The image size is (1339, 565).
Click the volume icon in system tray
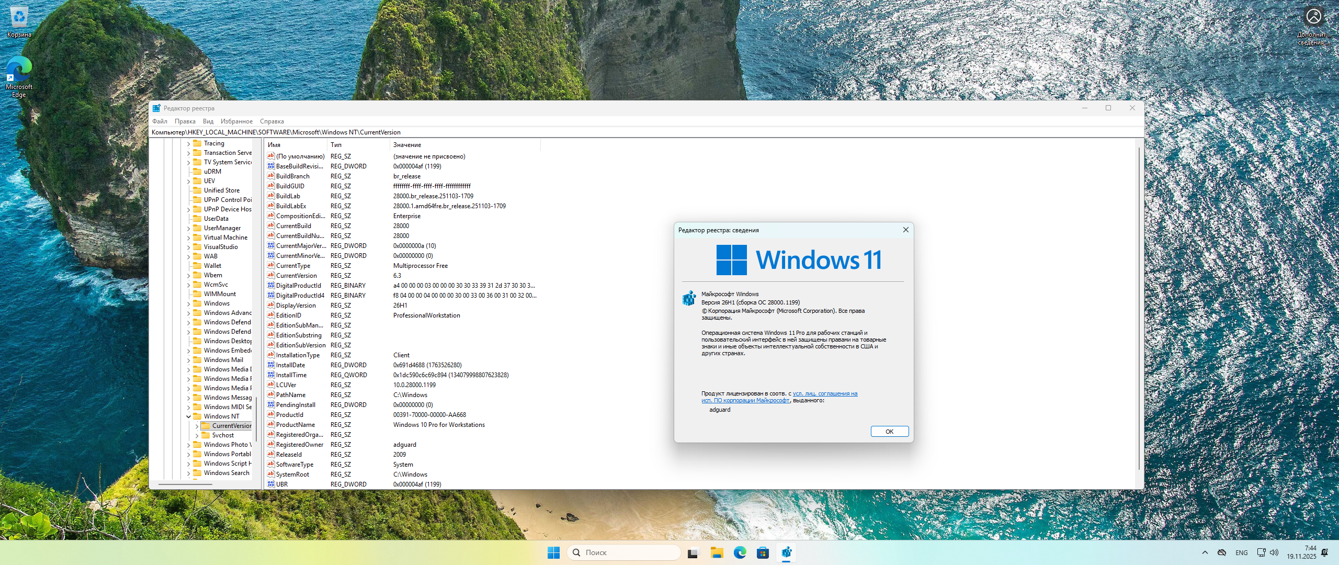[x=1274, y=552]
